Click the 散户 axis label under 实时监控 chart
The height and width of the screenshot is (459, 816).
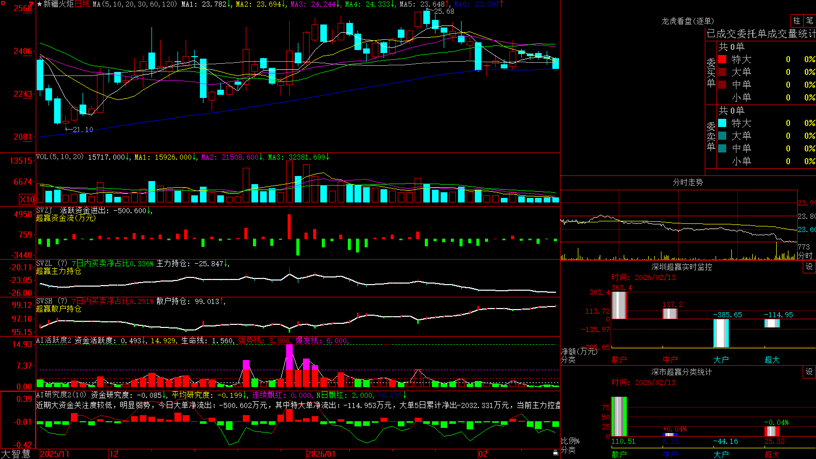pyautogui.click(x=619, y=360)
